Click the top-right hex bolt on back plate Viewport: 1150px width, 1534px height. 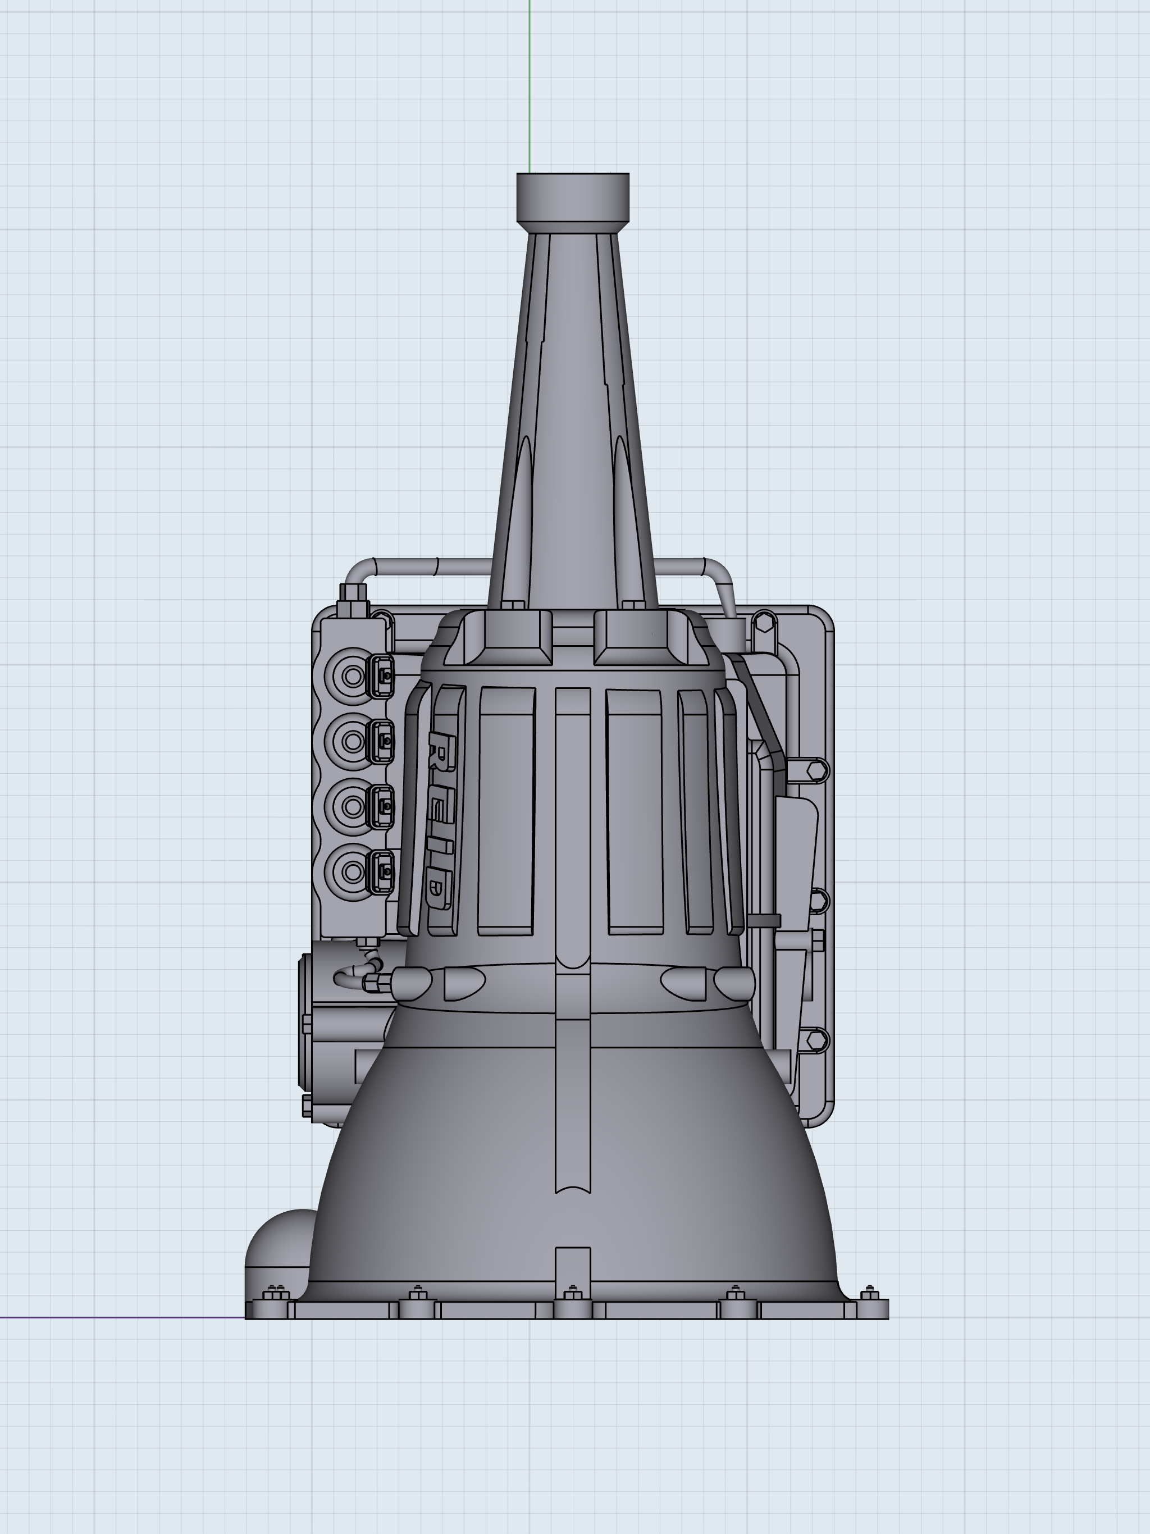pos(764,622)
